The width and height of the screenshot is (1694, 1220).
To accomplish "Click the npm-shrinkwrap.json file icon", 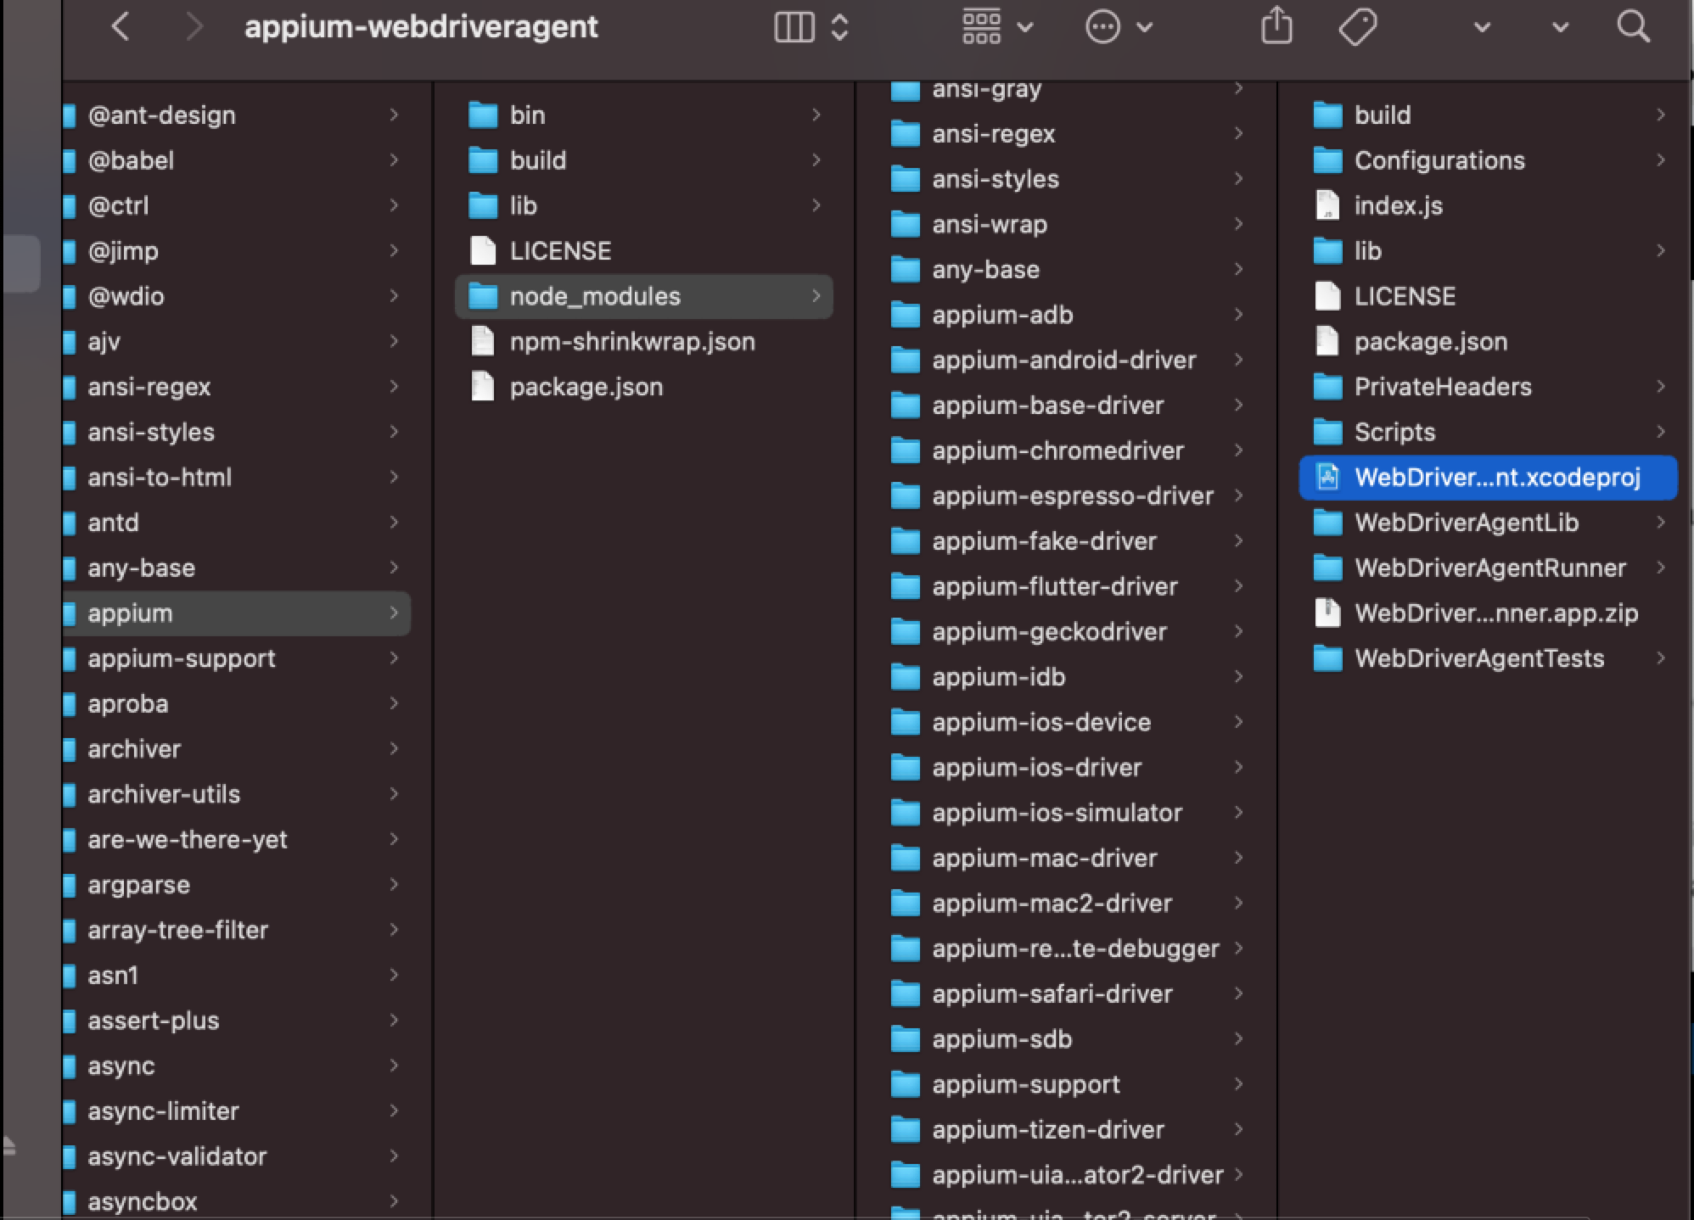I will (483, 341).
